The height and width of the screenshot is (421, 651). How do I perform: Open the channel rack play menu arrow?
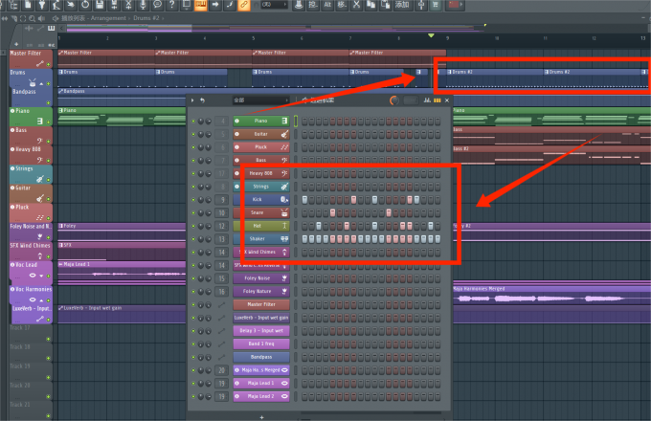click(x=192, y=100)
